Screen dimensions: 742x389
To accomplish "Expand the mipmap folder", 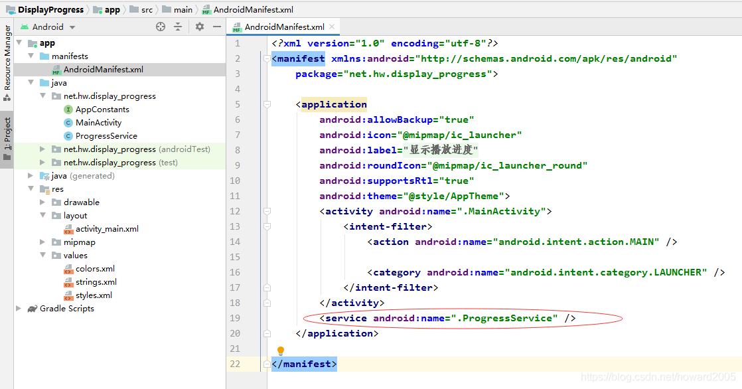I will [42, 242].
